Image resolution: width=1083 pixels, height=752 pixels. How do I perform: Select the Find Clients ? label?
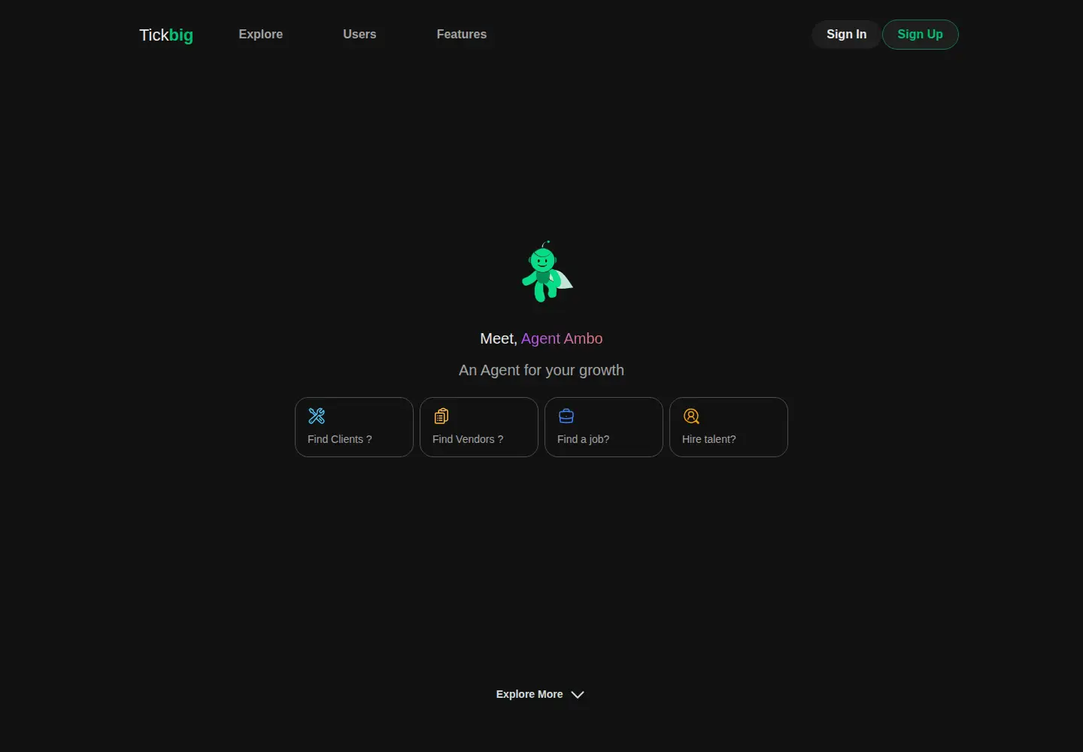click(340, 439)
